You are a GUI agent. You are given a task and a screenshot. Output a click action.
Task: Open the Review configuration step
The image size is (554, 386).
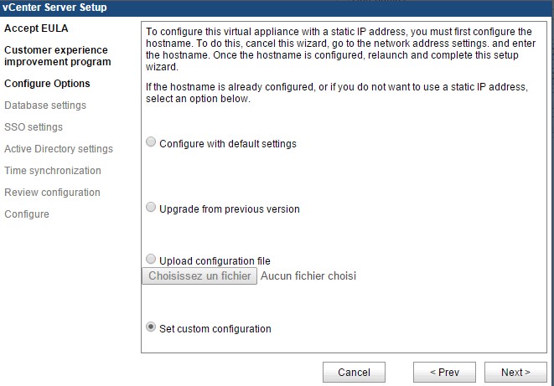click(52, 193)
